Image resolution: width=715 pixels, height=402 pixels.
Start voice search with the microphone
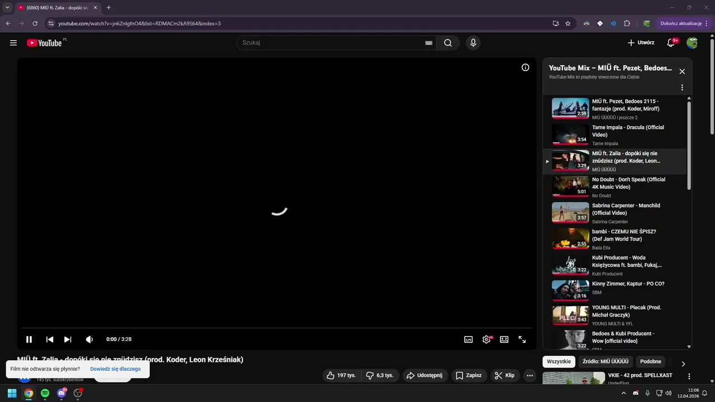click(473, 43)
